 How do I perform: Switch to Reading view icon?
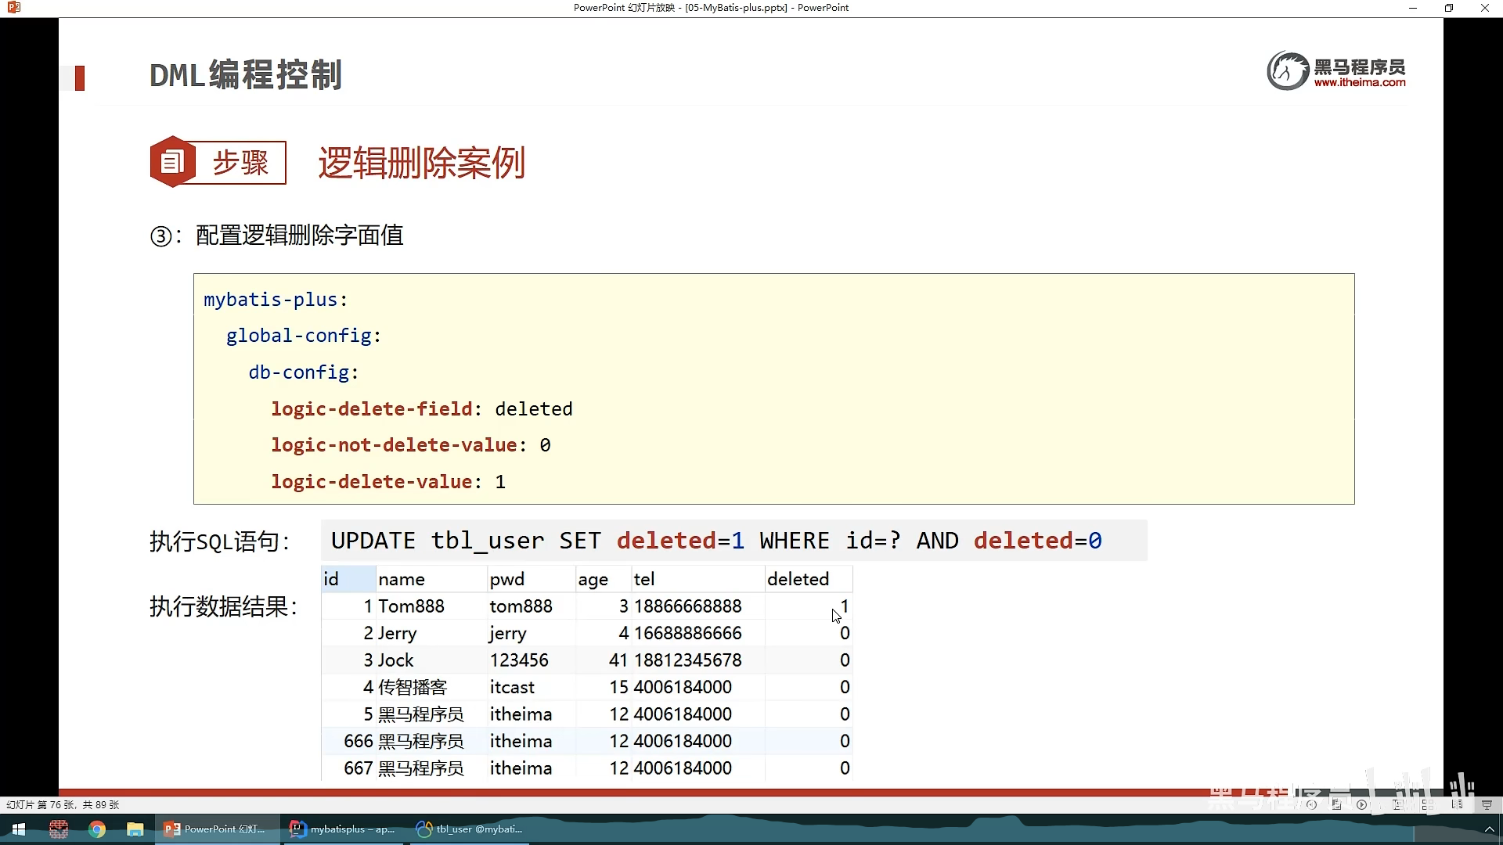click(1457, 804)
